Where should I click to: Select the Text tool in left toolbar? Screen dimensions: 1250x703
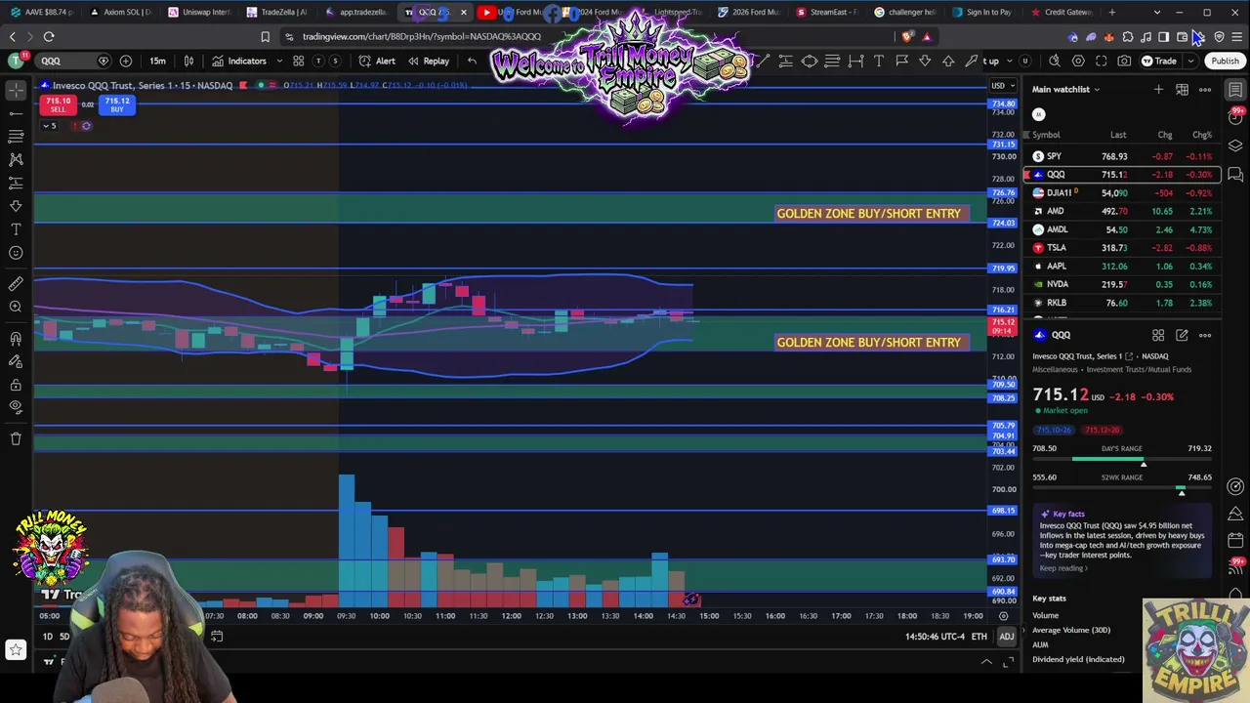pos(16,229)
